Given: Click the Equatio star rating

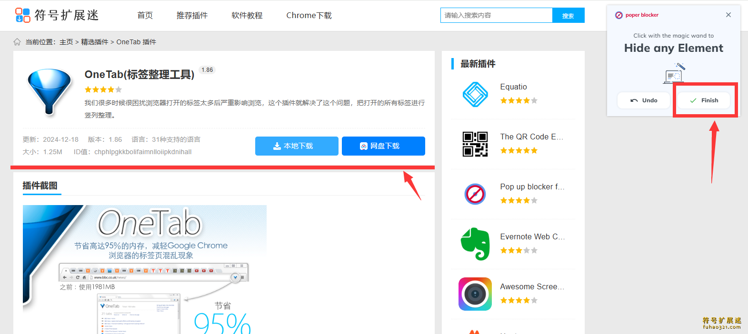Looking at the screenshot, I should point(519,100).
